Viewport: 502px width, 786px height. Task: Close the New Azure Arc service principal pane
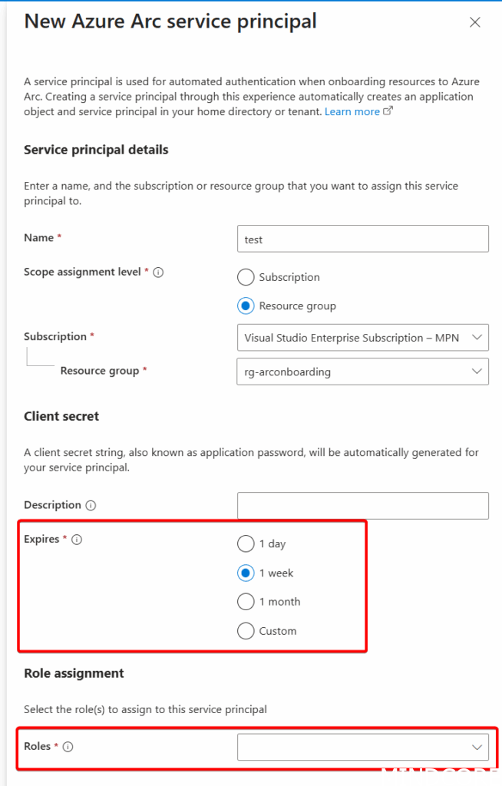474,22
